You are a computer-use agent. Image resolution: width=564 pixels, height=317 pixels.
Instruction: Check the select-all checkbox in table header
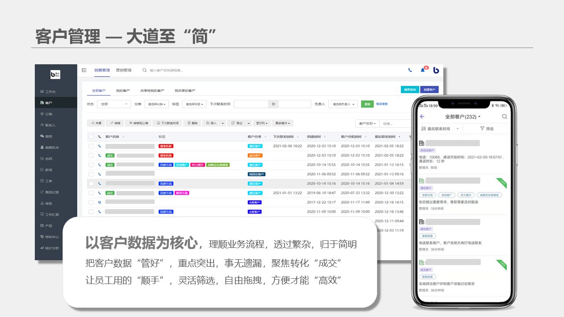pyautogui.click(x=91, y=136)
